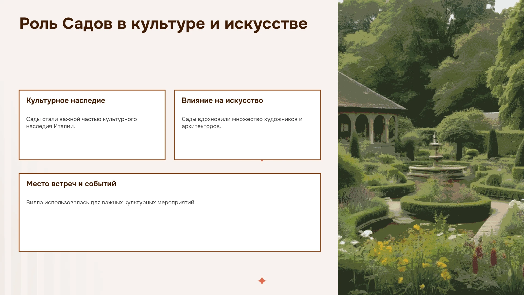Click the text 'Сады стали важной частью культурного наследия'
This screenshot has width=524, height=295.
(x=81, y=123)
